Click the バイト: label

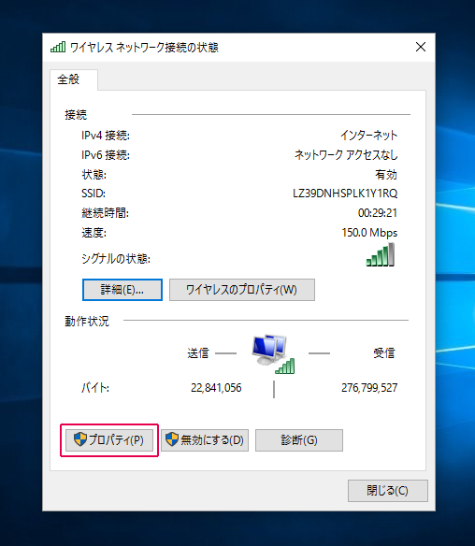(95, 388)
